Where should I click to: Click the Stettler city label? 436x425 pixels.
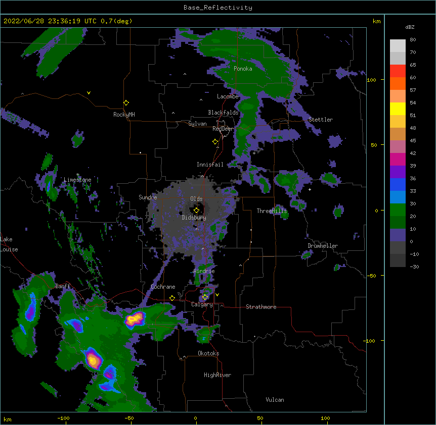(x=321, y=120)
